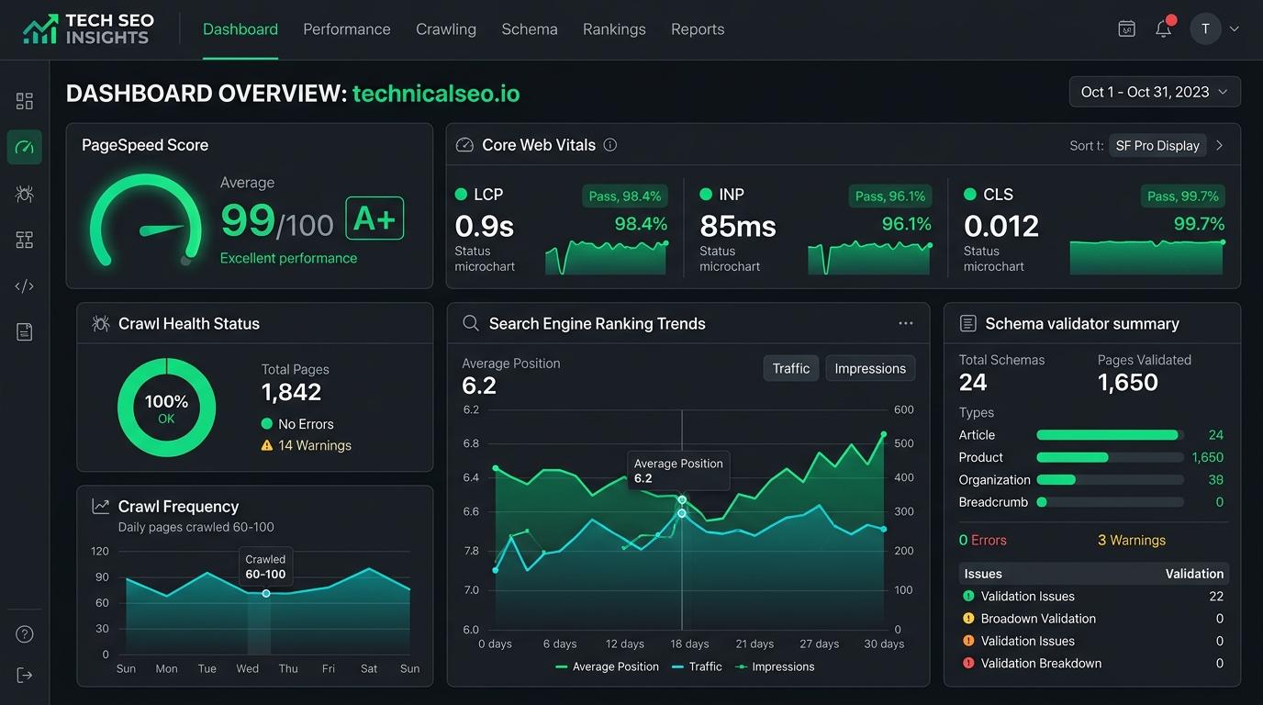Click the Pages Validated 1,650 value
Image resolution: width=1263 pixels, height=705 pixels.
[x=1128, y=383]
